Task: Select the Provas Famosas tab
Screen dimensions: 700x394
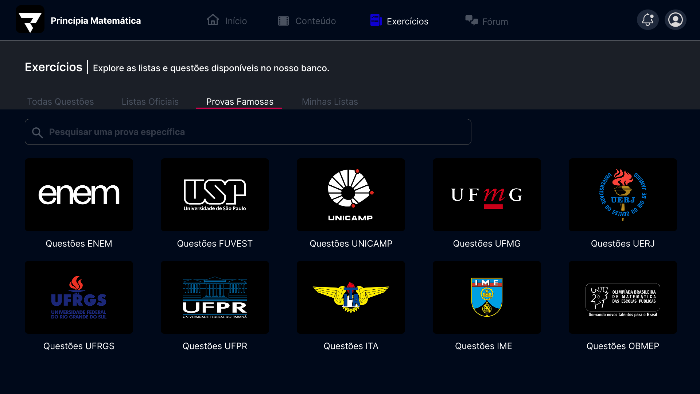Action: click(240, 102)
